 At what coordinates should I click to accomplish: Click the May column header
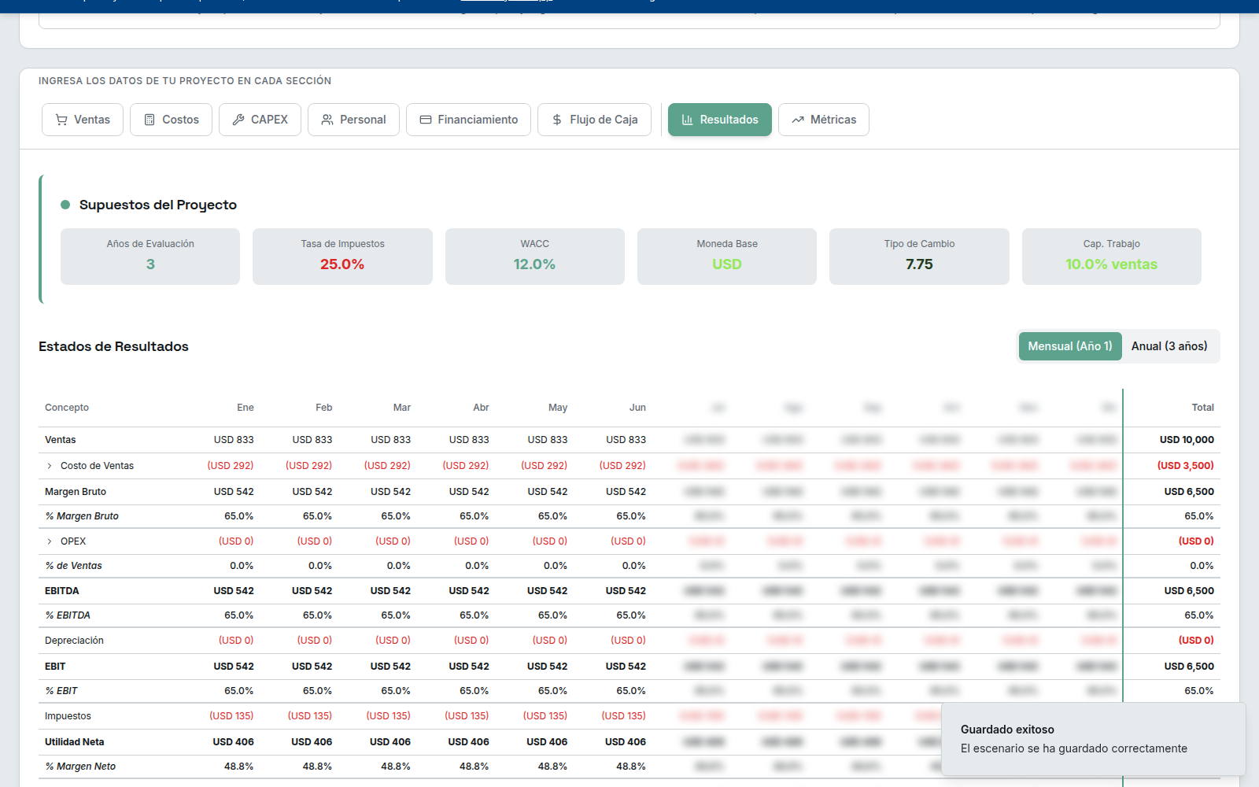click(x=558, y=408)
